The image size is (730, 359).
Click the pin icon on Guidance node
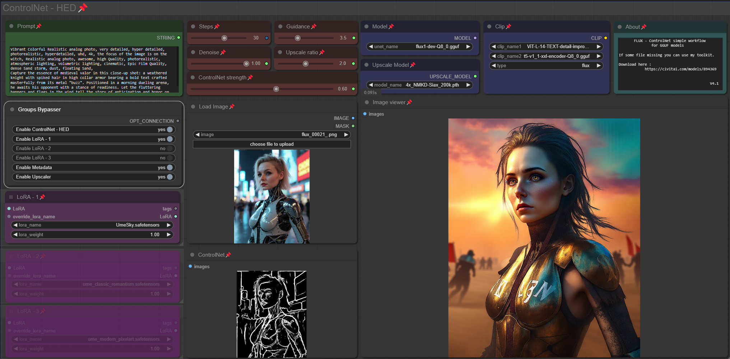(x=314, y=27)
